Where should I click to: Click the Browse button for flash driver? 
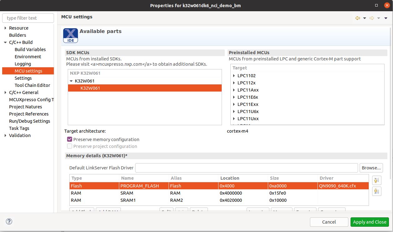coord(371,168)
